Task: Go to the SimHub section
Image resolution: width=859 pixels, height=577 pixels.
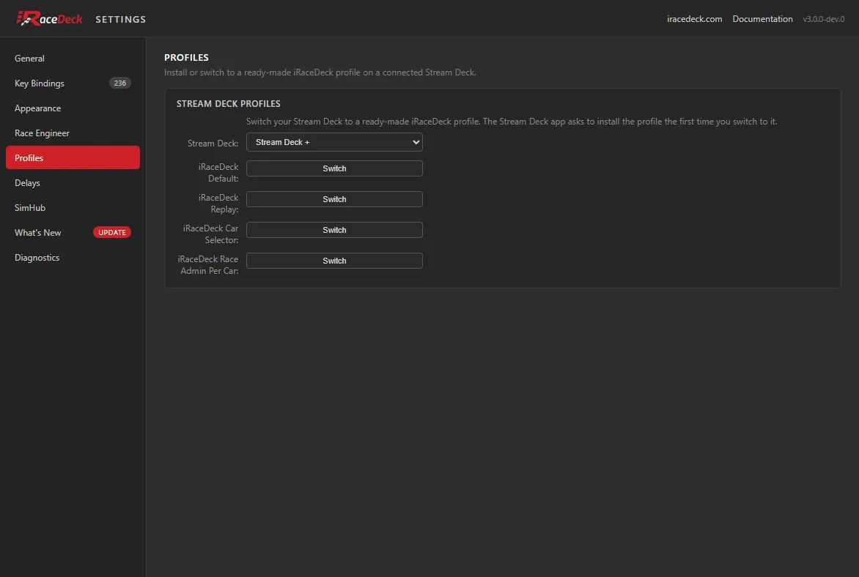Action: click(x=73, y=207)
